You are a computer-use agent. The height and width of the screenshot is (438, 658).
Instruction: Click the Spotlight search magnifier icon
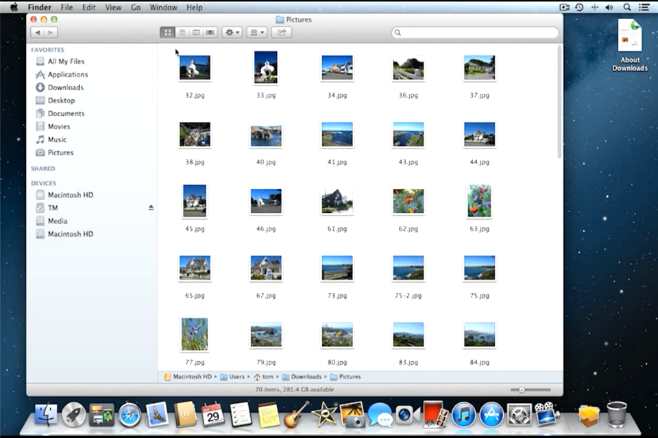click(627, 8)
